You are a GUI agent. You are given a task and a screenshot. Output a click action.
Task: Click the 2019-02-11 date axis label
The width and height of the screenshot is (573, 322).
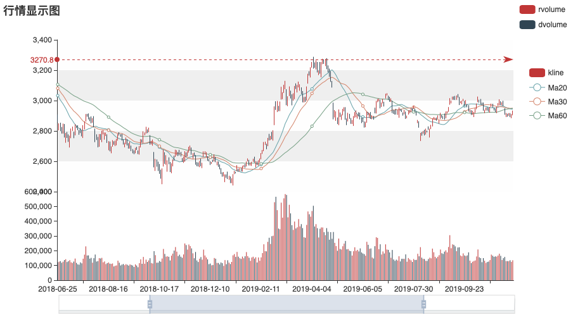(x=262, y=288)
